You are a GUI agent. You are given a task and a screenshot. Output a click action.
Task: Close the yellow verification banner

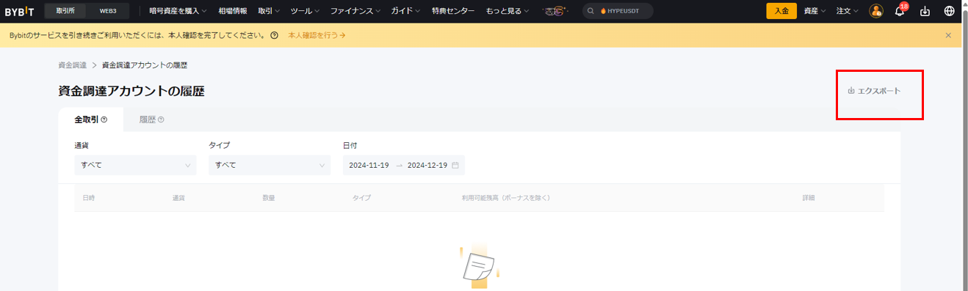(948, 35)
